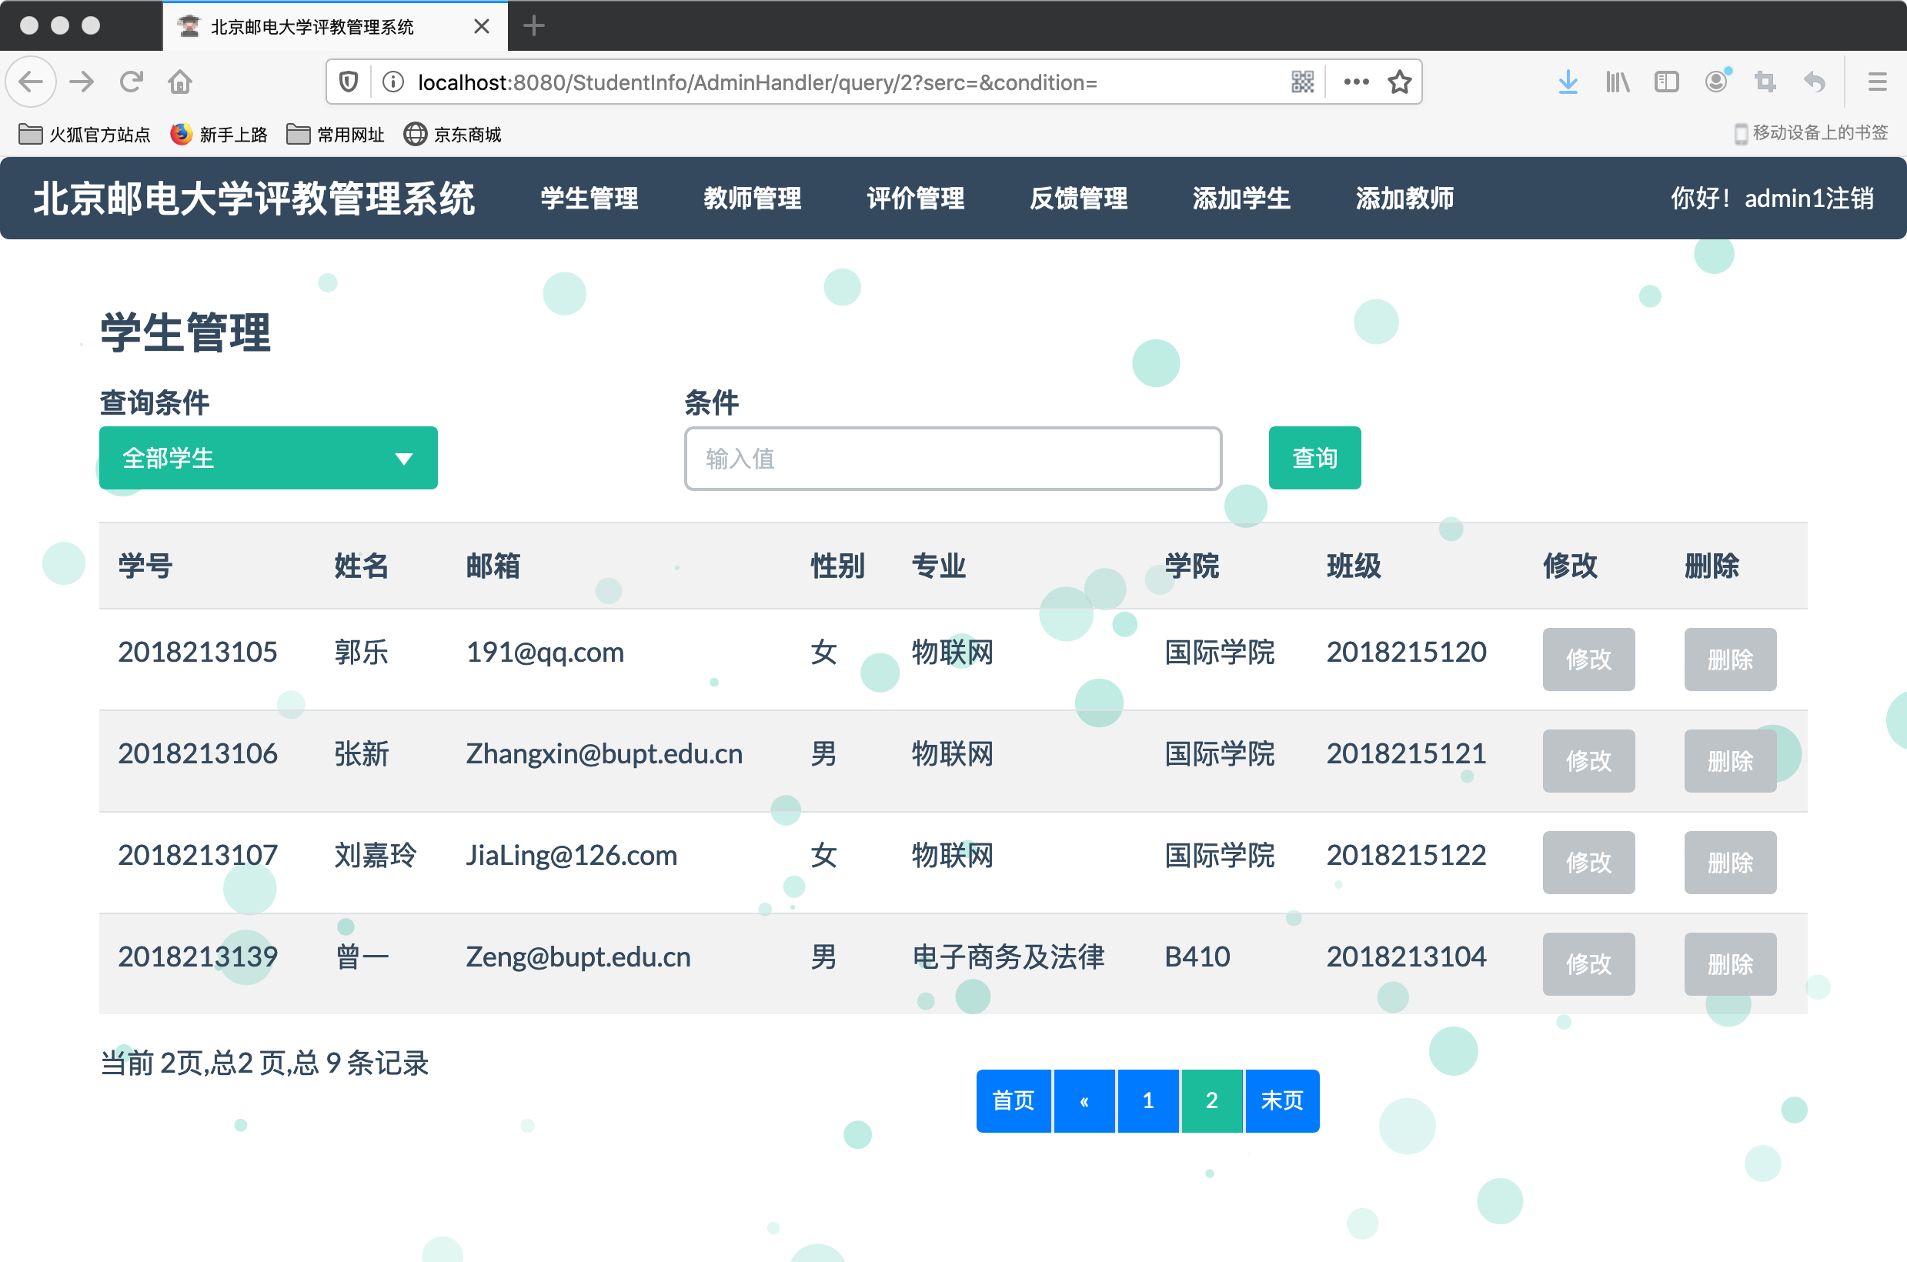Open the Firefox hamburger menu
This screenshot has width=1907, height=1262.
point(1878,82)
